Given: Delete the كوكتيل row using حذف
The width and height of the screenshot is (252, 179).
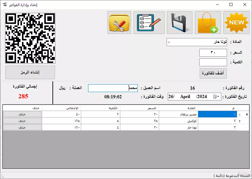Looking at the screenshot, I should [22, 121].
